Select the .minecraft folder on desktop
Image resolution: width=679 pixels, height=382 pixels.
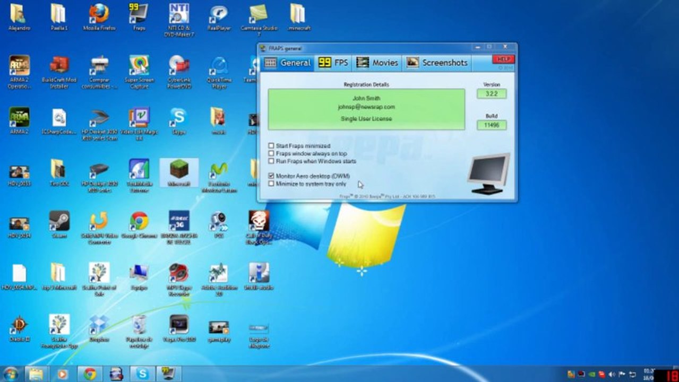[298, 17]
